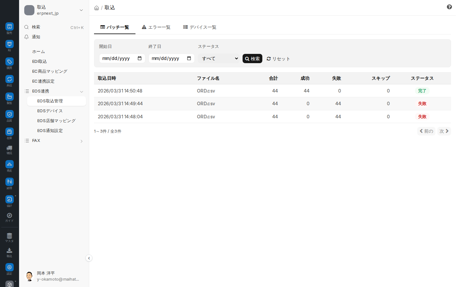Click timestamp 2026/03/31 14:48:04
The width and height of the screenshot is (459, 287).
(120, 117)
